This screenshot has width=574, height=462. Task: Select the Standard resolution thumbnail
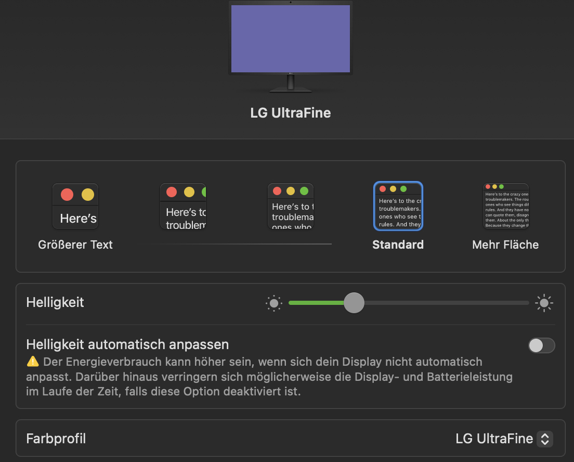(398, 206)
